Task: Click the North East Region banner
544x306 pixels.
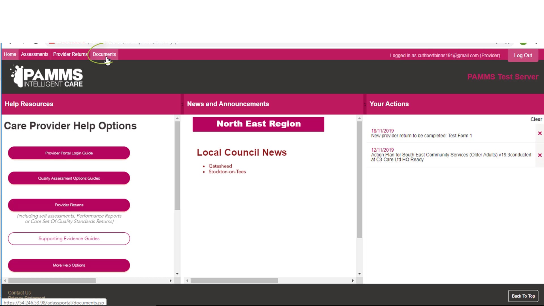Action: (x=258, y=124)
